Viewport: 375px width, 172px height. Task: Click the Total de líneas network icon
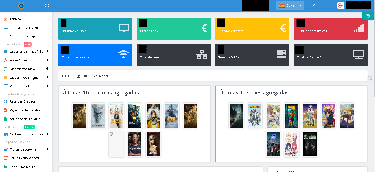point(202,54)
